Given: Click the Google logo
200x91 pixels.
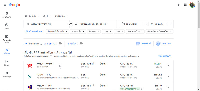Looking at the screenshot, I should tap(14, 5).
